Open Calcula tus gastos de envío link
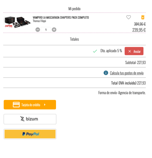152x158 pixels. 127,73
